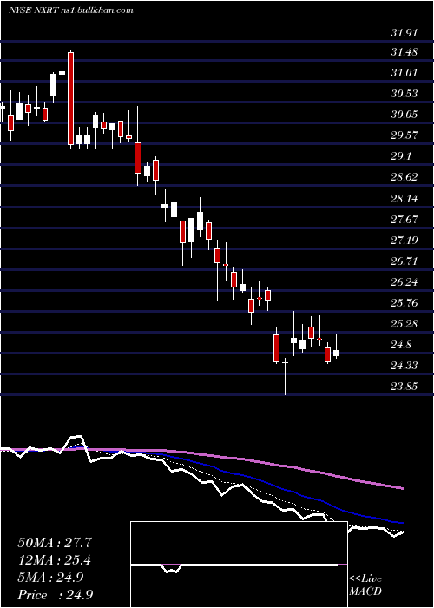Click the long-wick candle reaching 23.85
This screenshot has width=434, height=608.
(286, 376)
